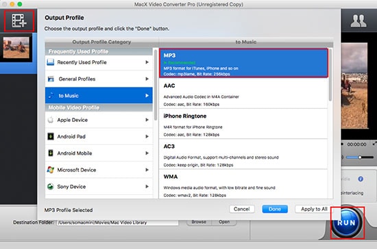
Task: Click "Frequently Used Profile" header
Action: tap(78, 51)
